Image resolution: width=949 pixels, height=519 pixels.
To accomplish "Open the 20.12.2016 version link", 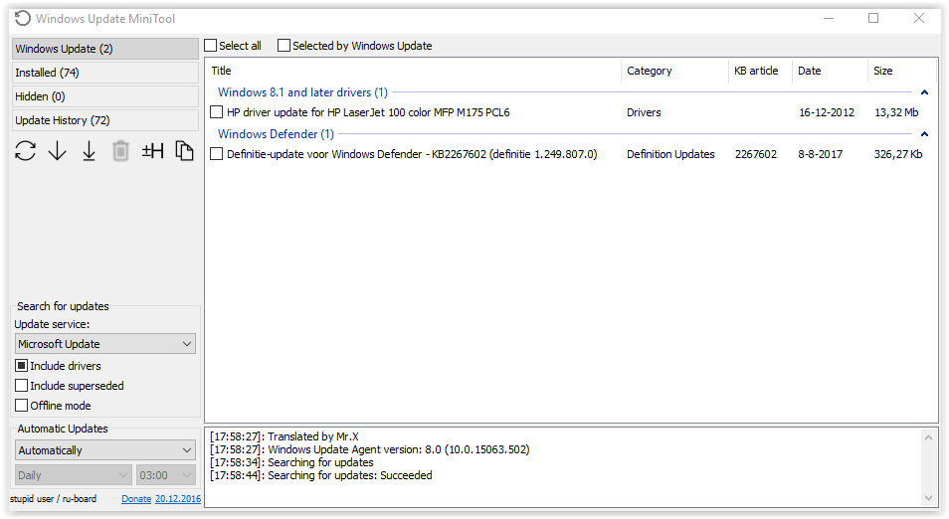I will 178,499.
